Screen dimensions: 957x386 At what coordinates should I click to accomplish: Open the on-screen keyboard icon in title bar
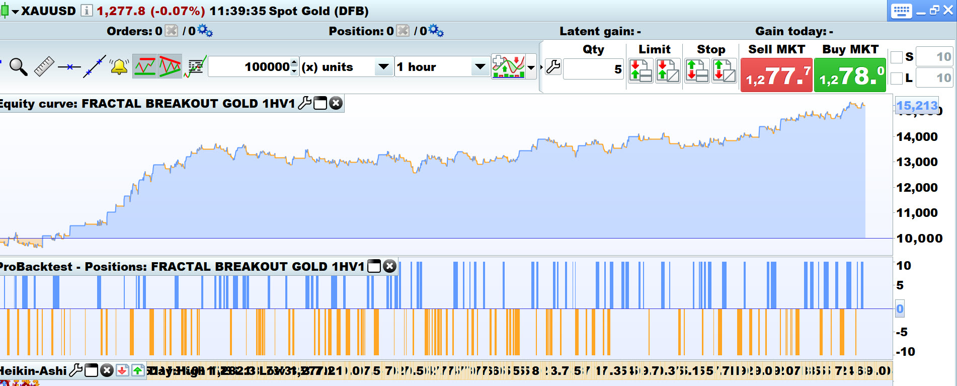point(901,11)
